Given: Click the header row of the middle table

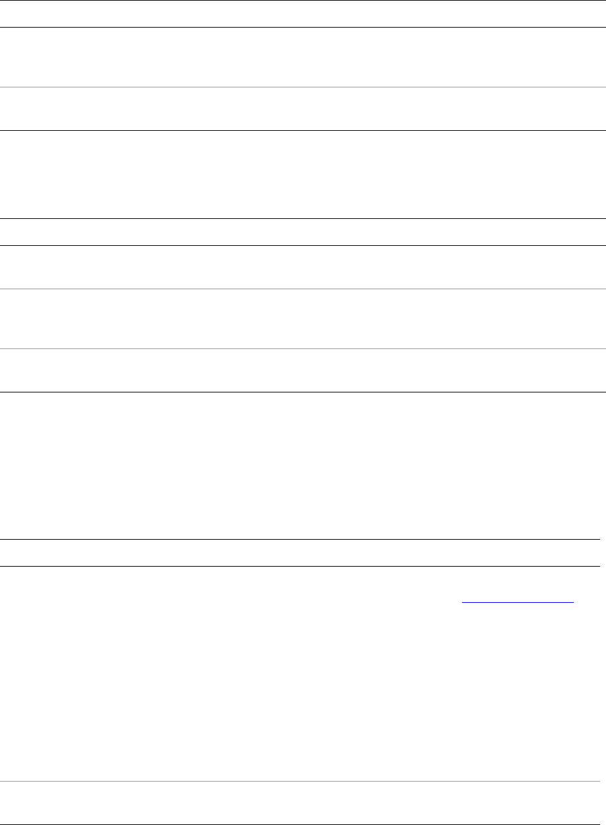Looking at the screenshot, I should [x=302, y=232].
